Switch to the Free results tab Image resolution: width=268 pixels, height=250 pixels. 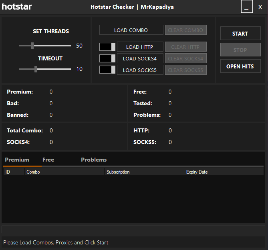point(48,160)
